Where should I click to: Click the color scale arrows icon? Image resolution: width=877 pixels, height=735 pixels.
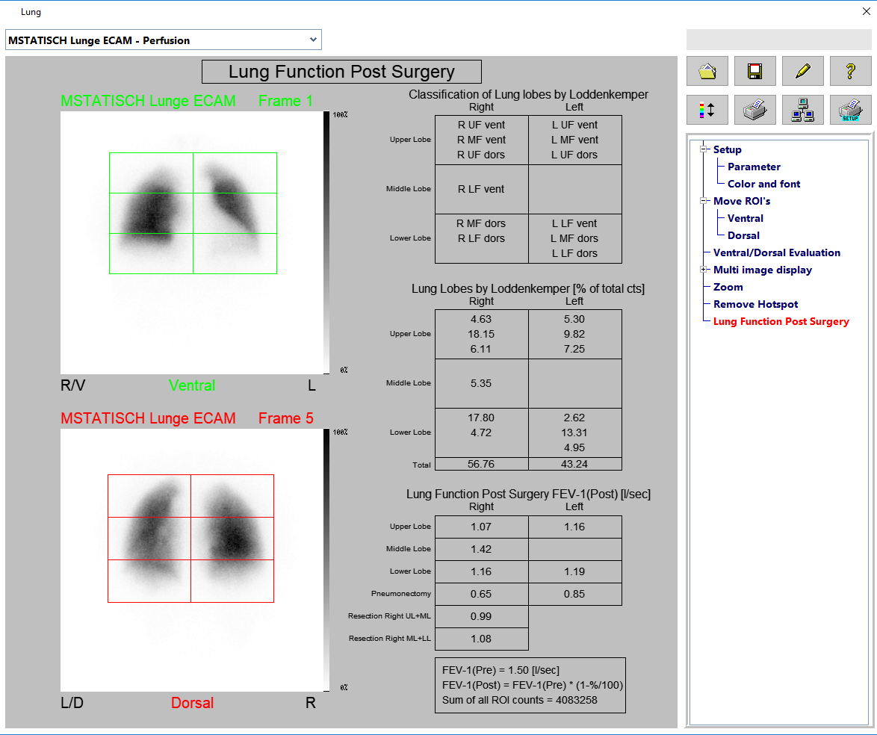pos(707,110)
